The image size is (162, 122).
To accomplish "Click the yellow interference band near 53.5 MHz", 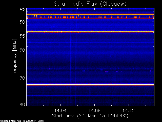I will click(x=90, y=32).
